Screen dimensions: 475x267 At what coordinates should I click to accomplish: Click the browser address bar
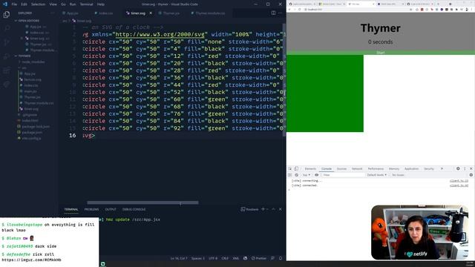pos(358,10)
